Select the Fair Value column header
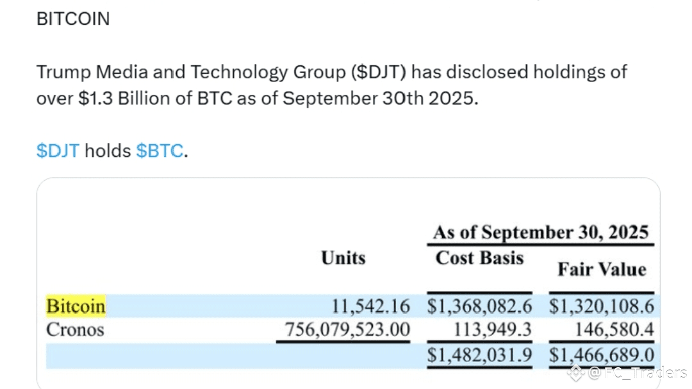 [602, 269]
